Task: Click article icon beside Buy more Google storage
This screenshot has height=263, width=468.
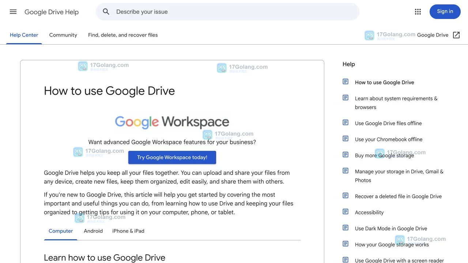Action: 346,155
